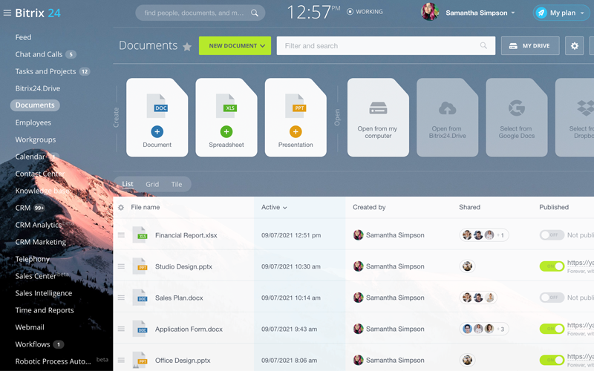Switch to Grid view tab
594x371 pixels.
coord(152,184)
